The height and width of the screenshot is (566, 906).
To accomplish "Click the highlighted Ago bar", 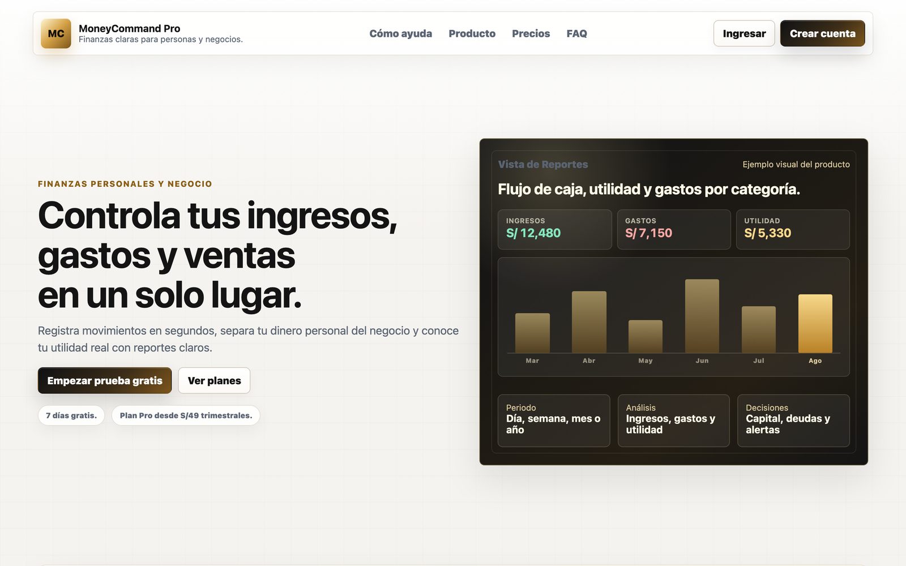I will pos(815,323).
